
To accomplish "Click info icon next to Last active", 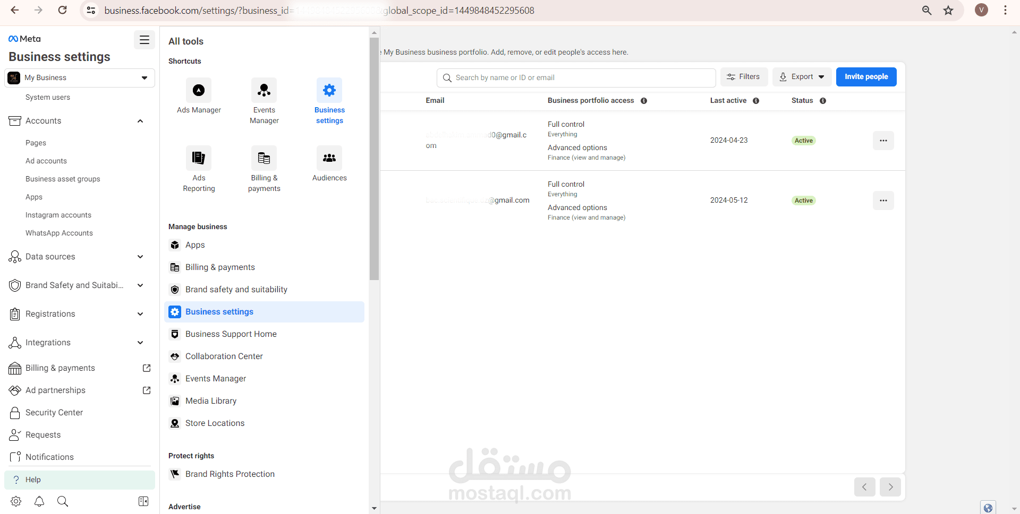I will 756,101.
